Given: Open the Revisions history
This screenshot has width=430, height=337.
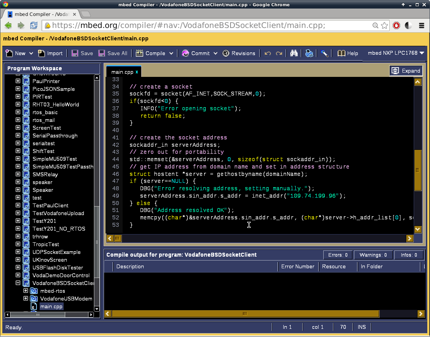Looking at the screenshot, I should click(x=239, y=53).
